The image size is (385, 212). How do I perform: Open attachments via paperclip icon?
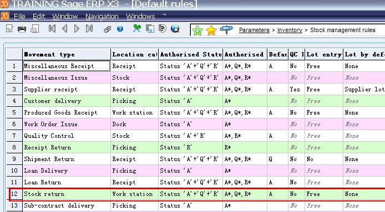click(107, 29)
